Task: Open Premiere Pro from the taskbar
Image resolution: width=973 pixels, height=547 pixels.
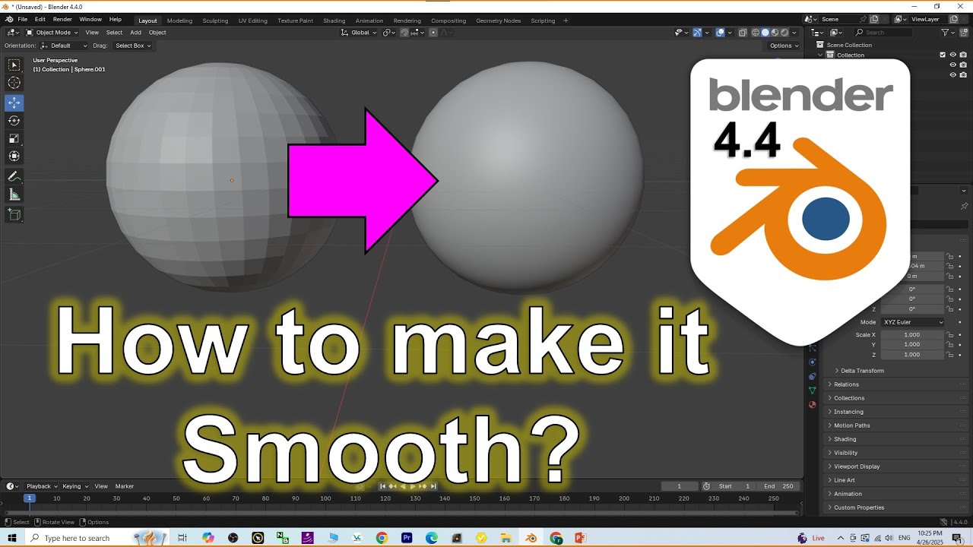Action: (407, 538)
